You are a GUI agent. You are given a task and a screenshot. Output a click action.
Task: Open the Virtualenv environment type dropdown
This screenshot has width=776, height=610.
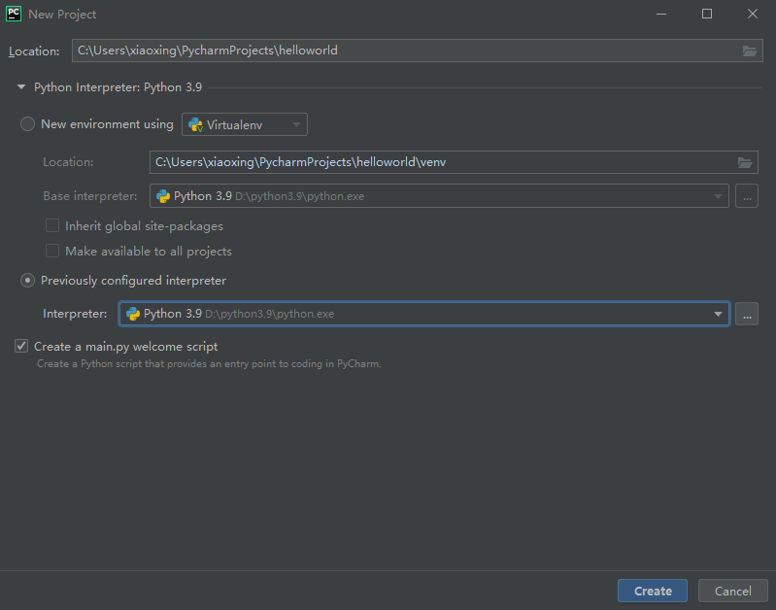(245, 124)
